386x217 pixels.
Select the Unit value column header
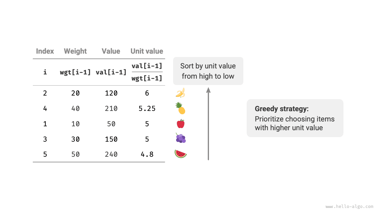[147, 51]
